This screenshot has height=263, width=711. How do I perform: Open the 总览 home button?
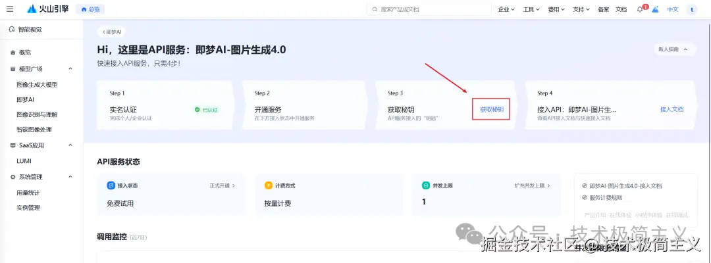pos(90,9)
